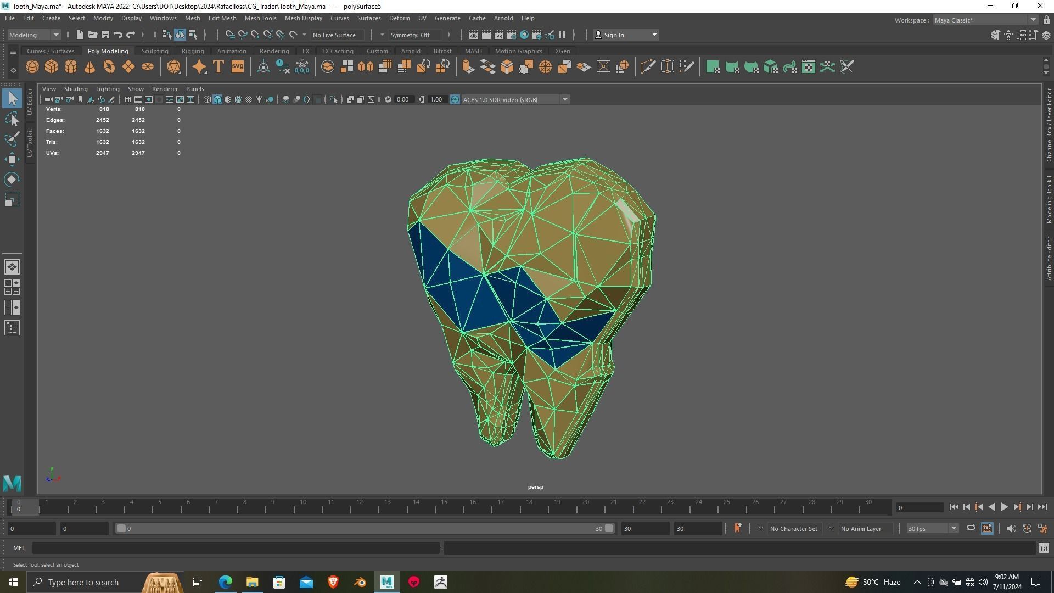1054x593 pixels.
Task: Toggle wireframe display in viewport toolbar
Action: point(207,99)
